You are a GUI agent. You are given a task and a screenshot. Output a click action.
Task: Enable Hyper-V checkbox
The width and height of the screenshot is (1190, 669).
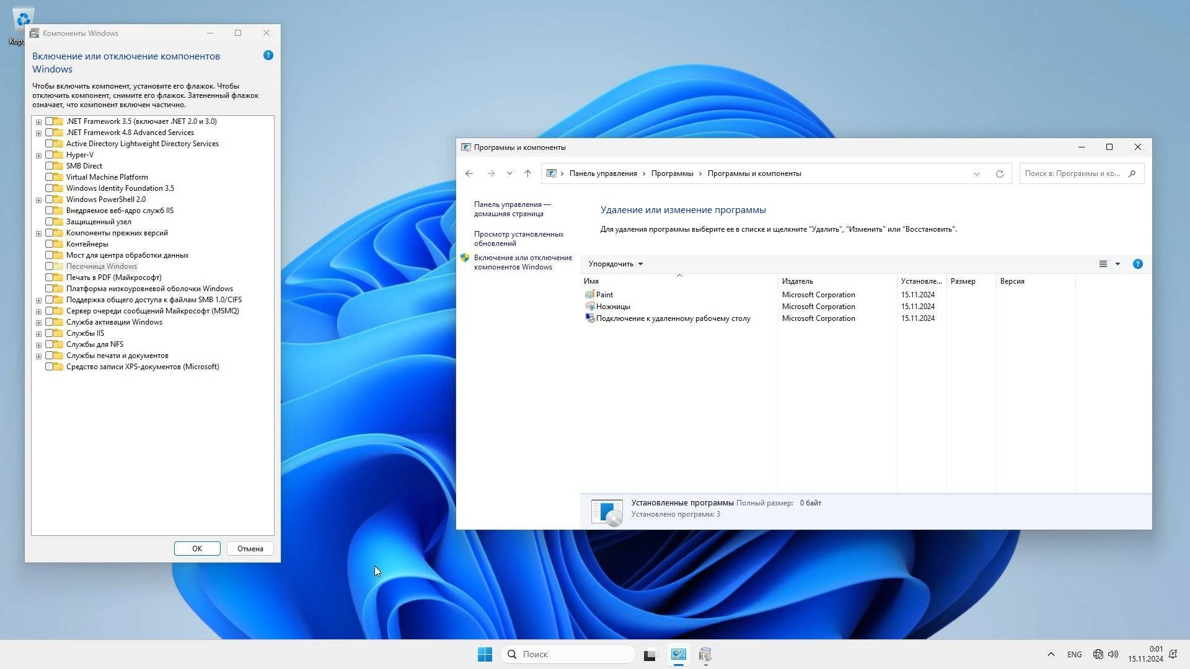(49, 155)
